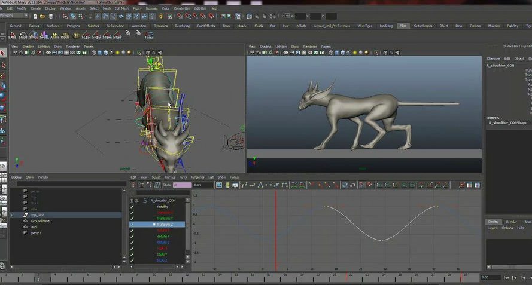Click wireframe cube icon in left viewport toolbar
The image size is (532, 285).
click(x=93, y=53)
